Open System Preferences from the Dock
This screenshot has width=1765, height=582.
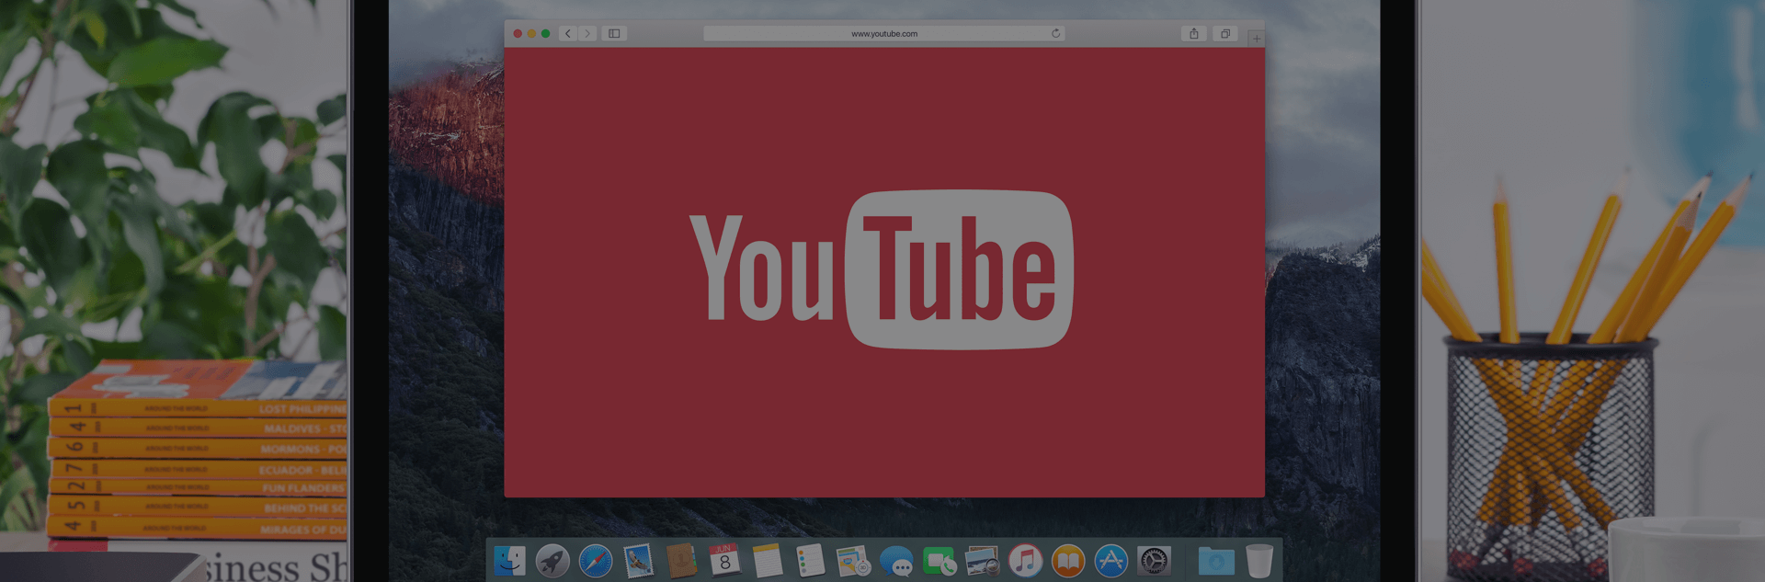click(x=1154, y=561)
